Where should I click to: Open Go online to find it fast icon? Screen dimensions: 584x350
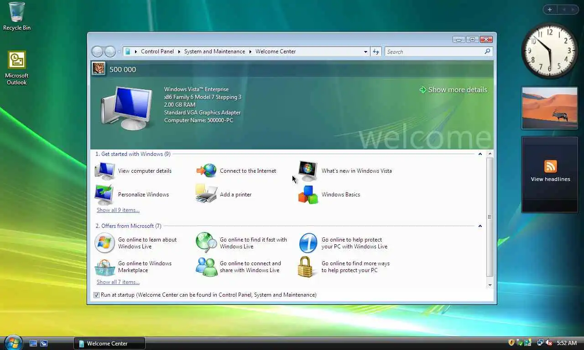pos(206,242)
